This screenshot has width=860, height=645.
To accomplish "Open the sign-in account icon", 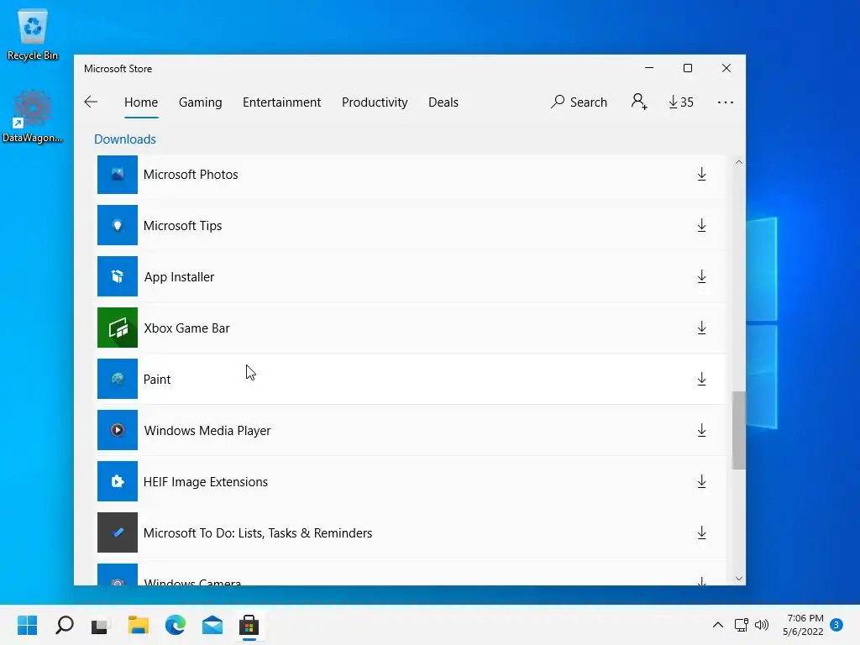I will click(x=639, y=102).
